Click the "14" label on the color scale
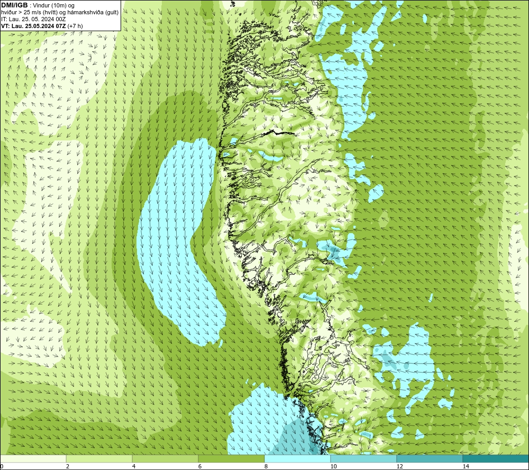The width and height of the screenshot is (529, 470). (466, 466)
